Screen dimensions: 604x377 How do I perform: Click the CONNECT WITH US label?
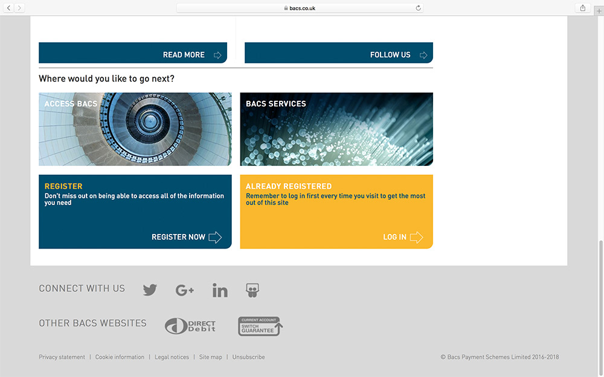tap(82, 288)
